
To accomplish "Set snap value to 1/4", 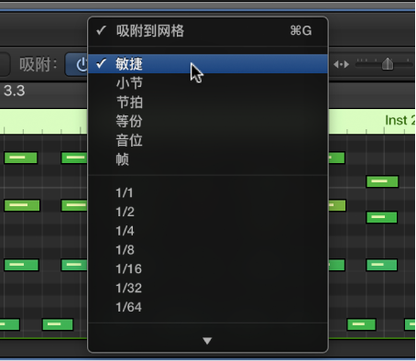I will click(x=208, y=231).
